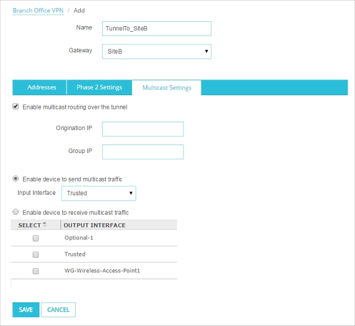Click the Name input field
This screenshot has height=326, width=355.
(x=157, y=29)
